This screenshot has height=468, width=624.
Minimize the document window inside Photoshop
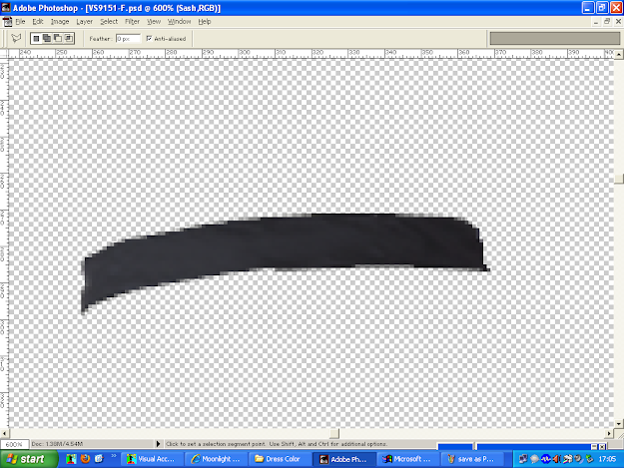point(596,22)
